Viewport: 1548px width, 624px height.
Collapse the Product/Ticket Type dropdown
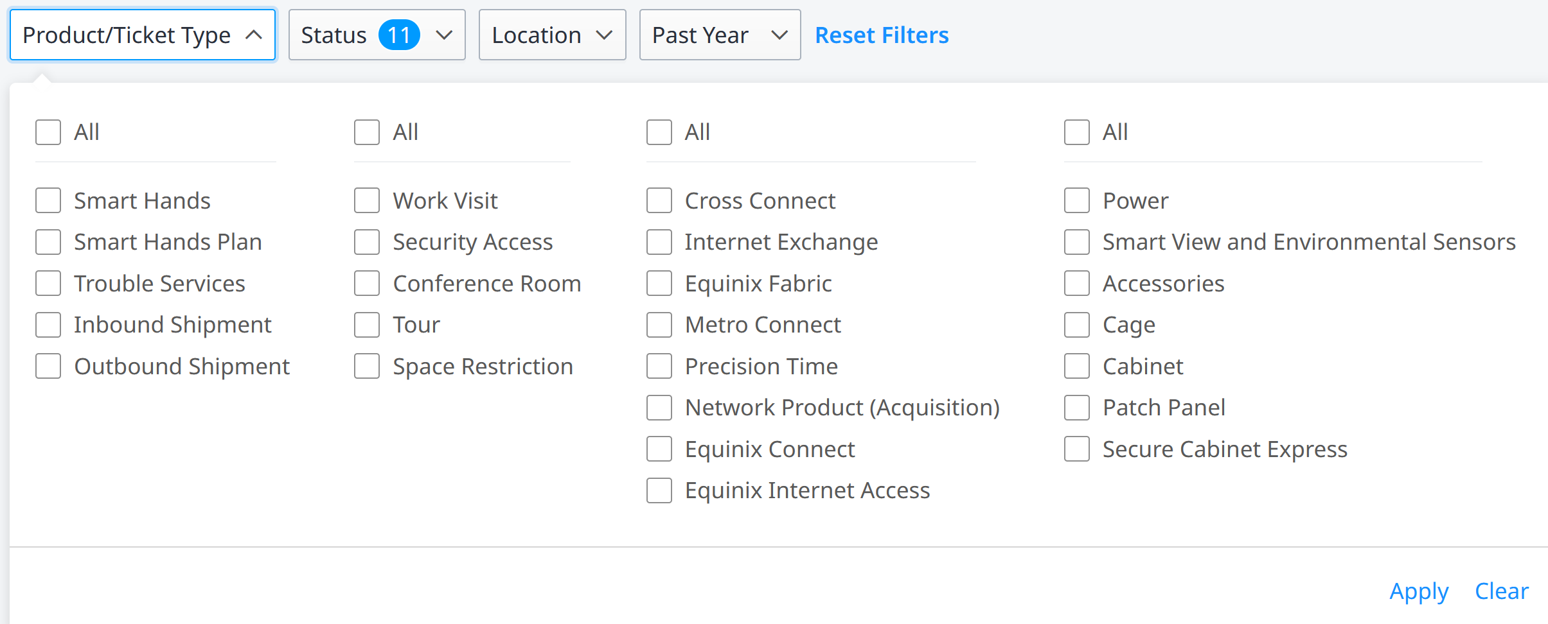pyautogui.click(x=142, y=35)
